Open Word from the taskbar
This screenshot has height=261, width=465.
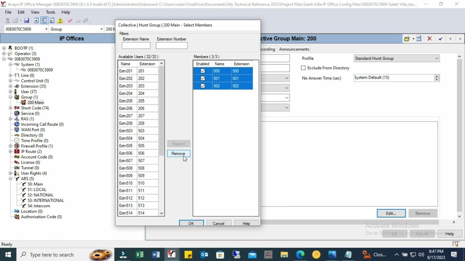(x=156, y=254)
